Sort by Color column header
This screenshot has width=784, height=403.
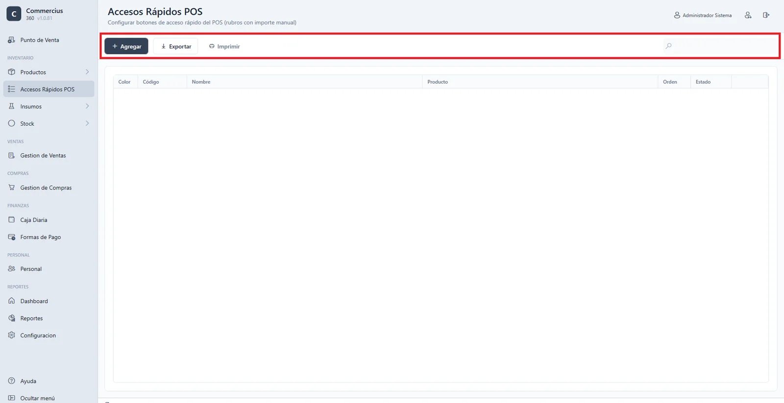coord(124,82)
